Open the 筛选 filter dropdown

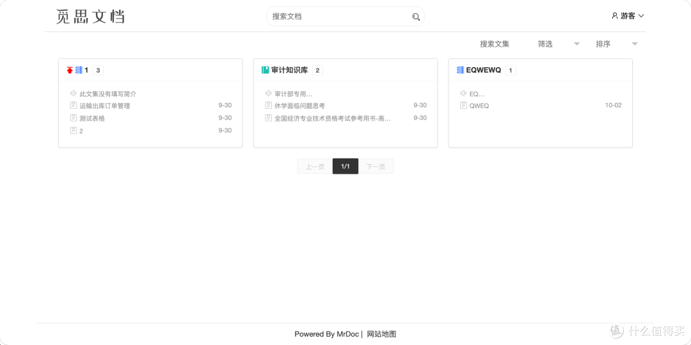559,44
